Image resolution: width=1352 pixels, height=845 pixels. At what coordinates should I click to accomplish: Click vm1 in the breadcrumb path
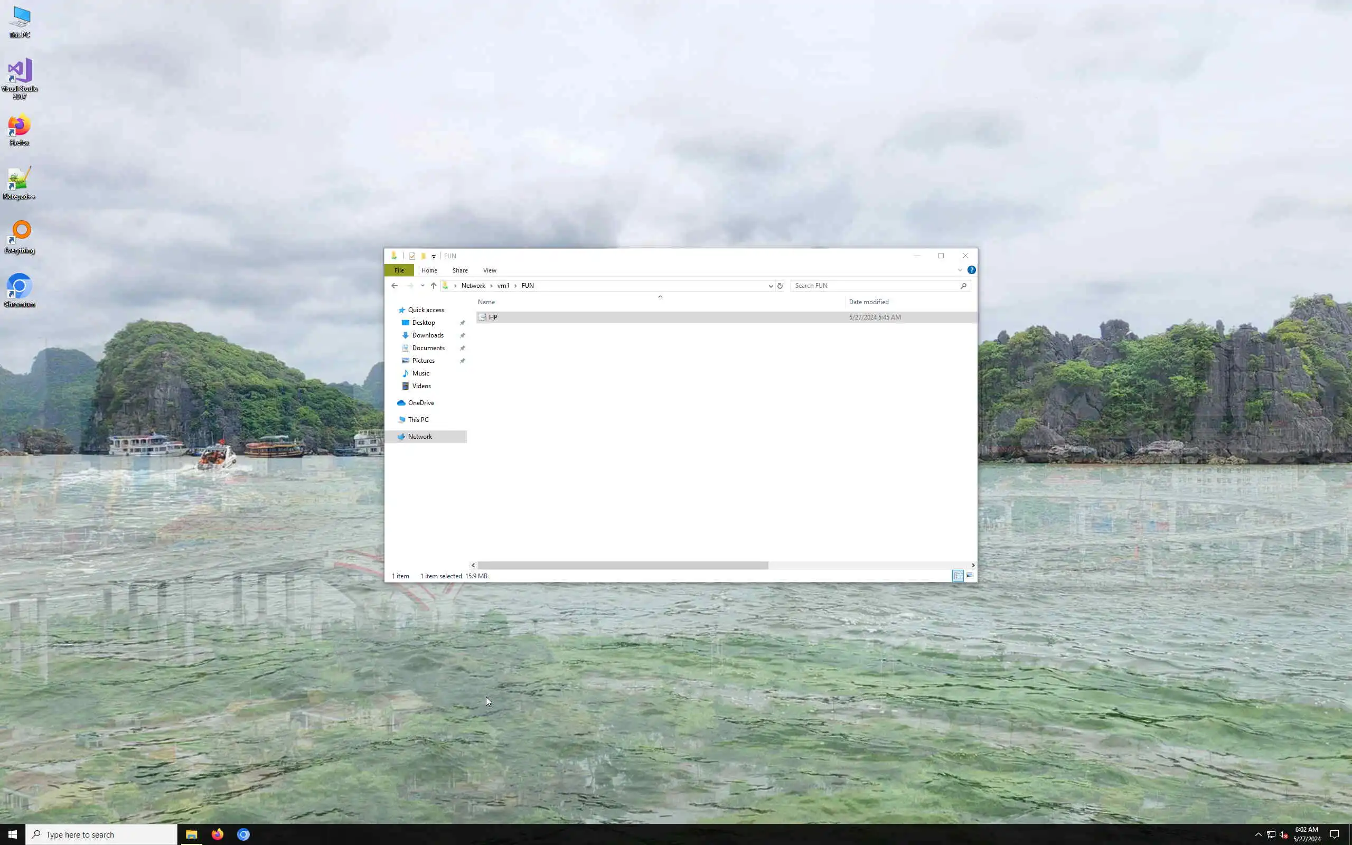click(x=503, y=286)
